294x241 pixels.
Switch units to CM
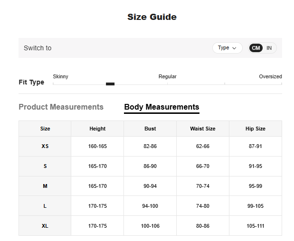[256, 48]
